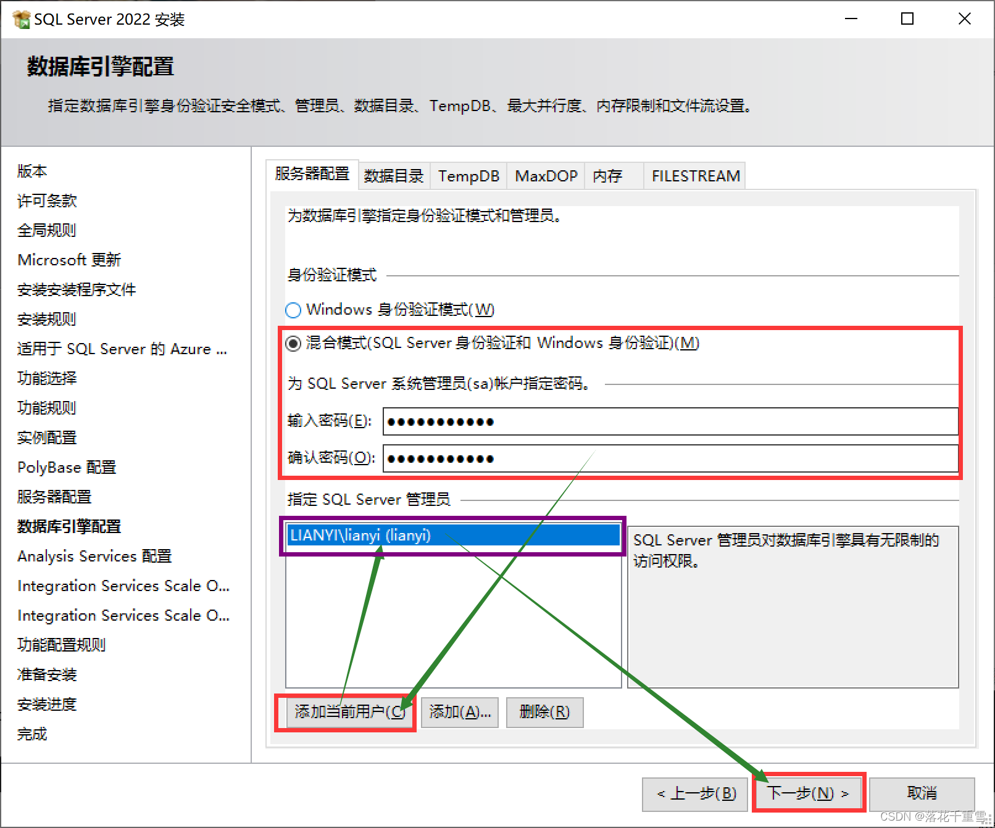Click 安装规则 step in sidebar
Viewport: 995px width, 828px height.
click(47, 319)
